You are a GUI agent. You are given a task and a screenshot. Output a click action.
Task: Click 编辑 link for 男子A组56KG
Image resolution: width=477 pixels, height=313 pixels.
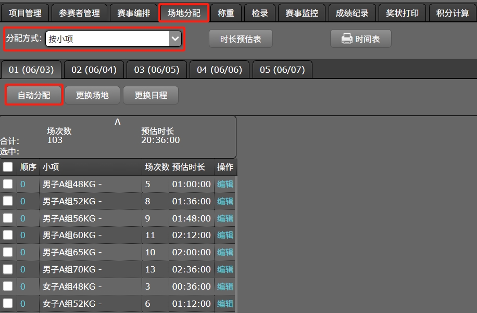tap(224, 218)
